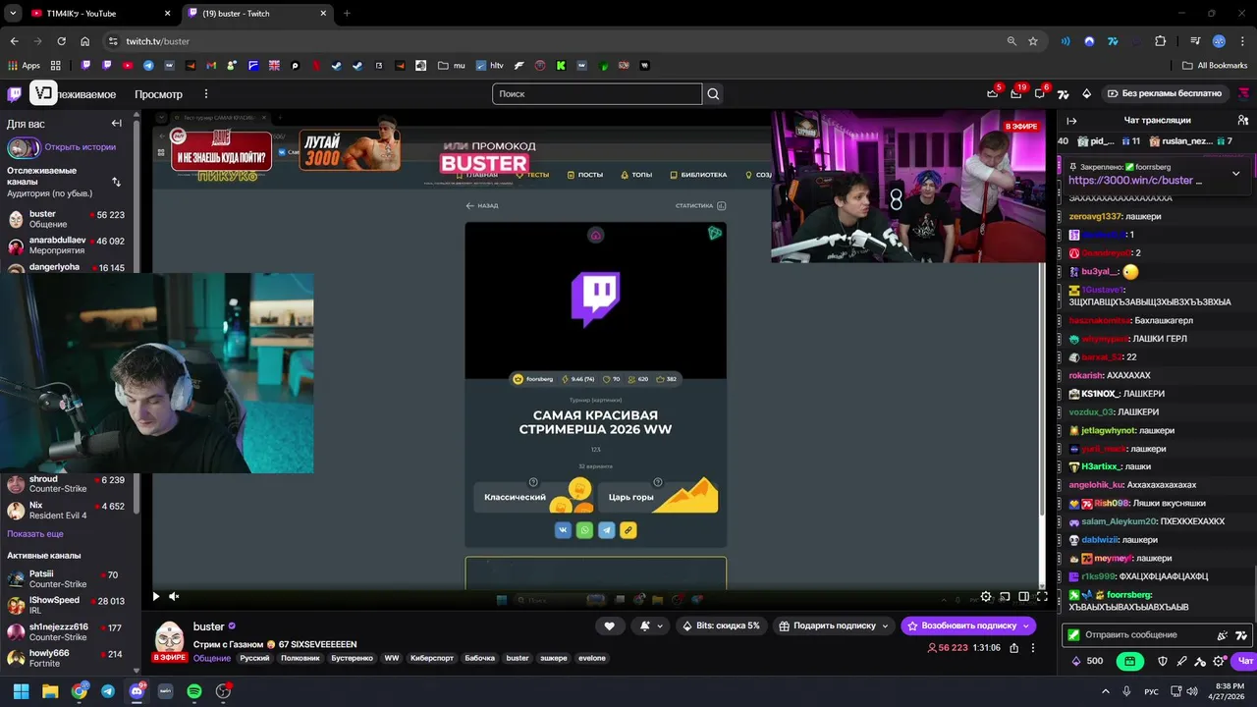Click the Twitch home logo
Viewport: 1257px width, 707px height.
click(14, 94)
